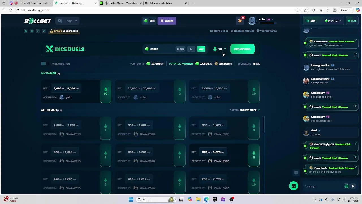
Task: Click the X (Twitter) social icon
Action: [38, 31]
